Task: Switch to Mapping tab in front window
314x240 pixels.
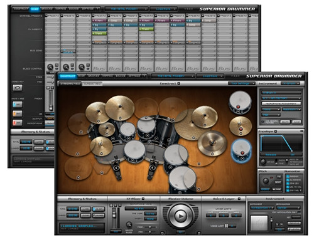Action: 108,76
